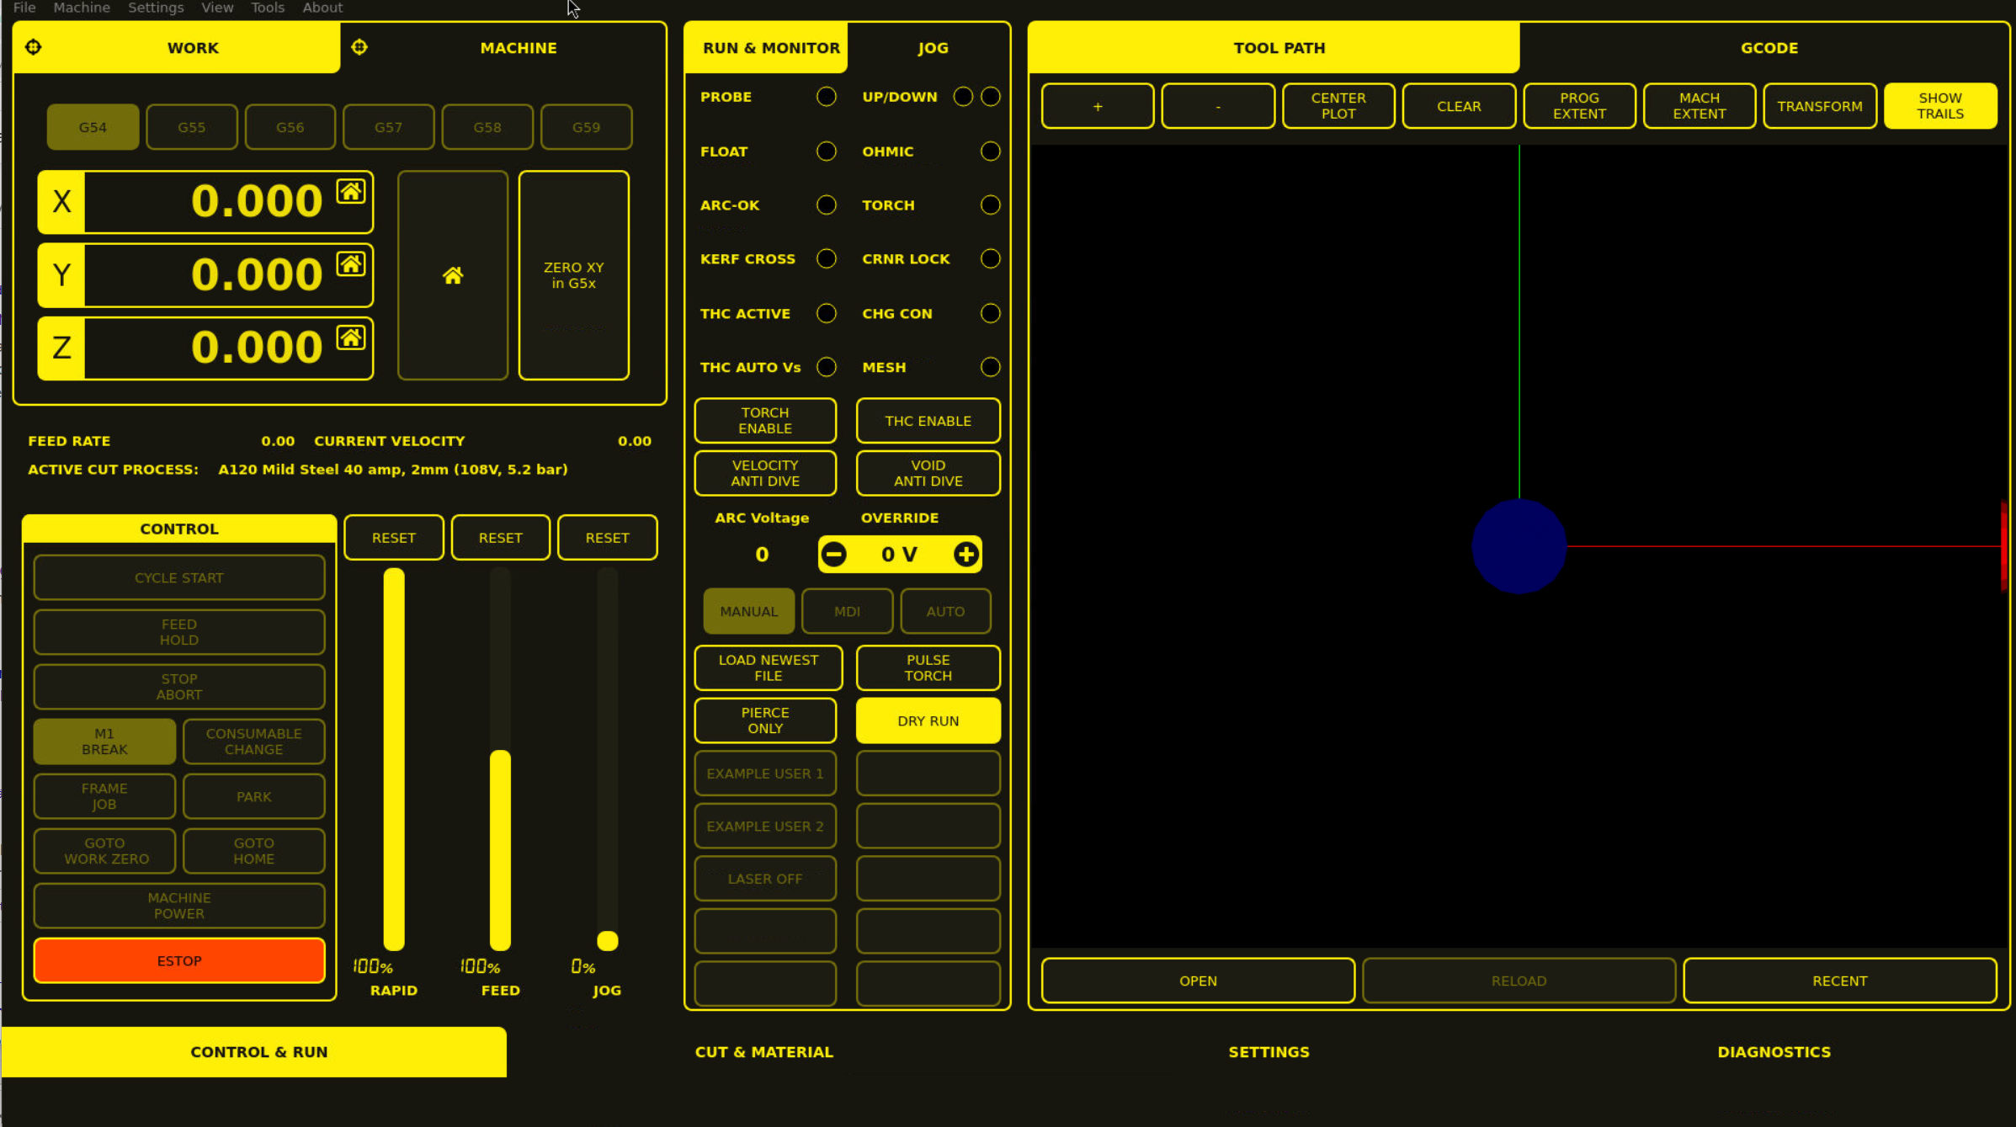Open the Settings menu
The image size is (2016, 1127).
click(156, 8)
